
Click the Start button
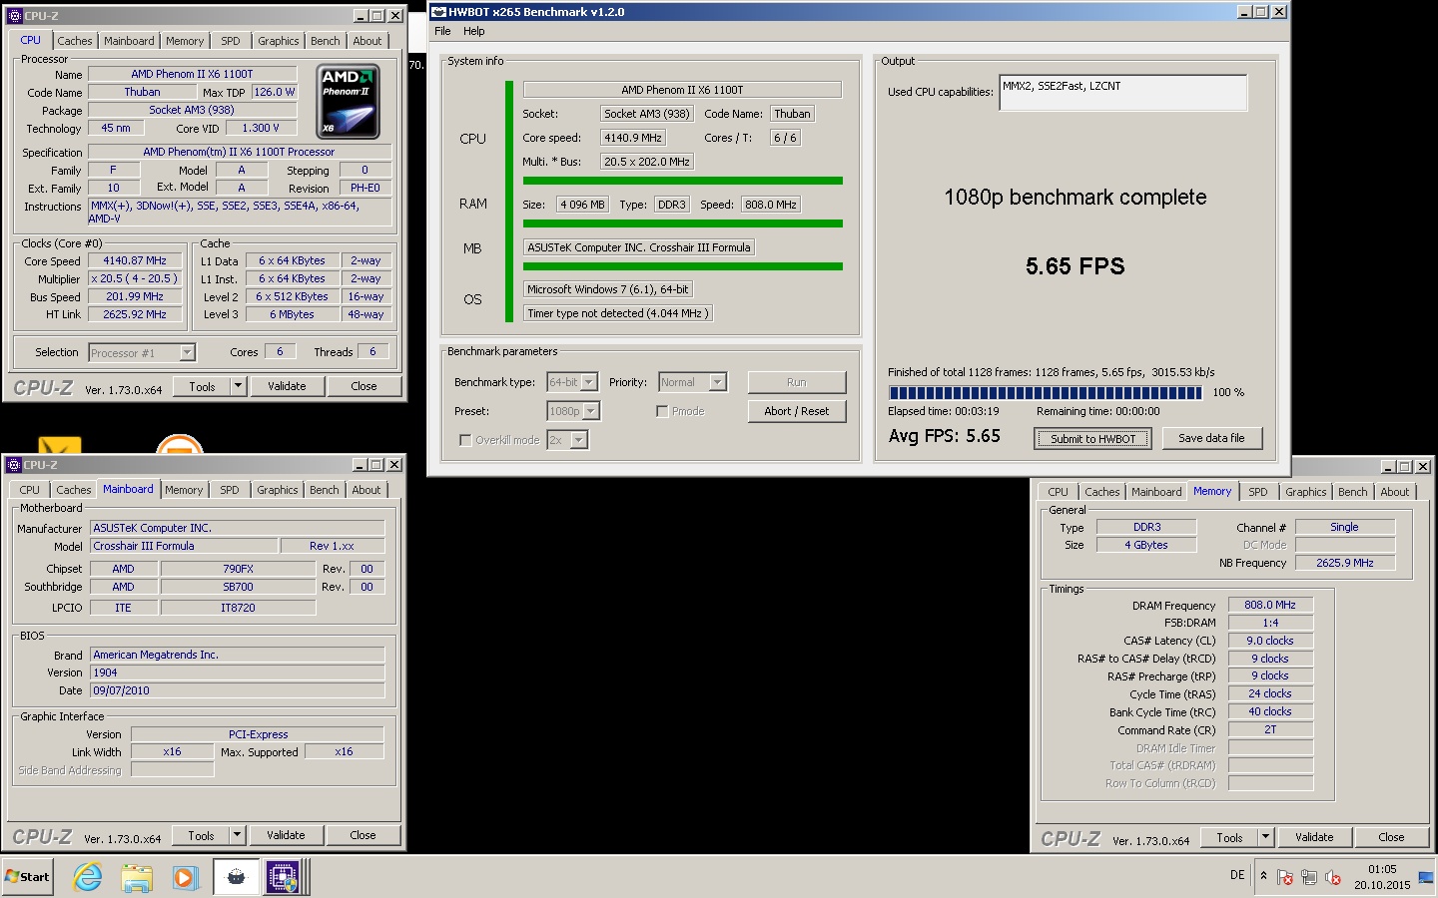pos(27,877)
